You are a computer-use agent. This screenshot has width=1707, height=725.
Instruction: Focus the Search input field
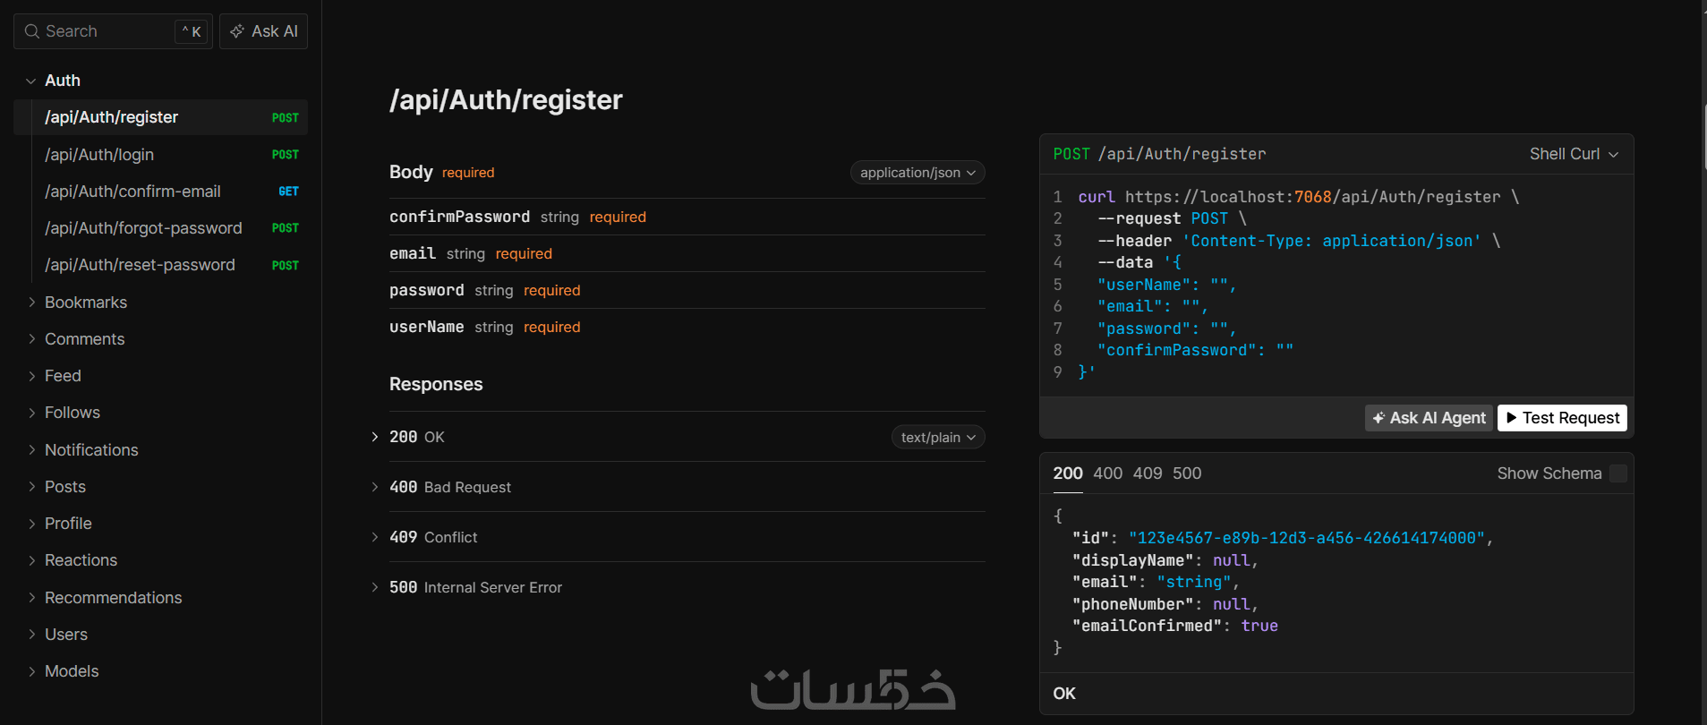(113, 31)
